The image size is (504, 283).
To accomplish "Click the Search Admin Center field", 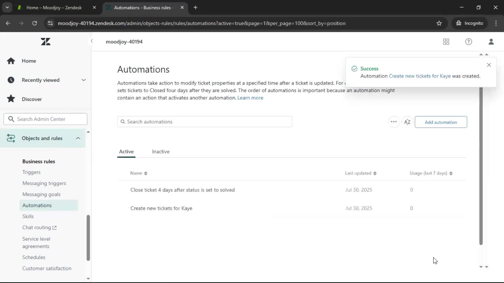I will point(45,119).
